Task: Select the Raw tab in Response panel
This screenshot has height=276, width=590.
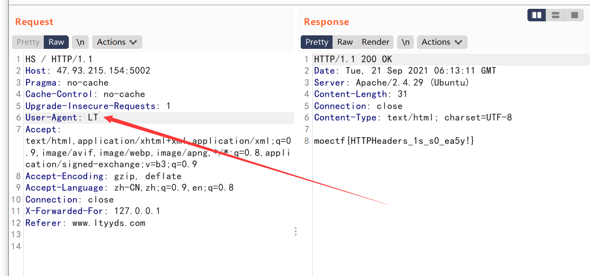Action: tap(345, 42)
